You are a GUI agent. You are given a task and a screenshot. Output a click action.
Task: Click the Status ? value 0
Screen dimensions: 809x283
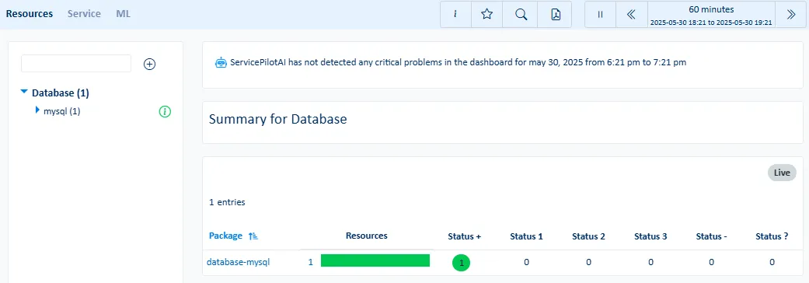(x=772, y=262)
